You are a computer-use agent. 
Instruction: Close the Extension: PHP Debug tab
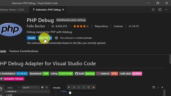(x=63, y=10)
